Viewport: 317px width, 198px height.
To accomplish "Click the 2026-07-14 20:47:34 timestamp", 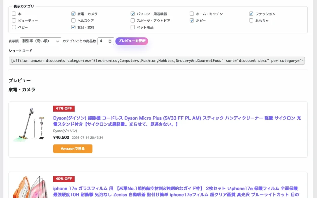I will (x=87, y=138).
